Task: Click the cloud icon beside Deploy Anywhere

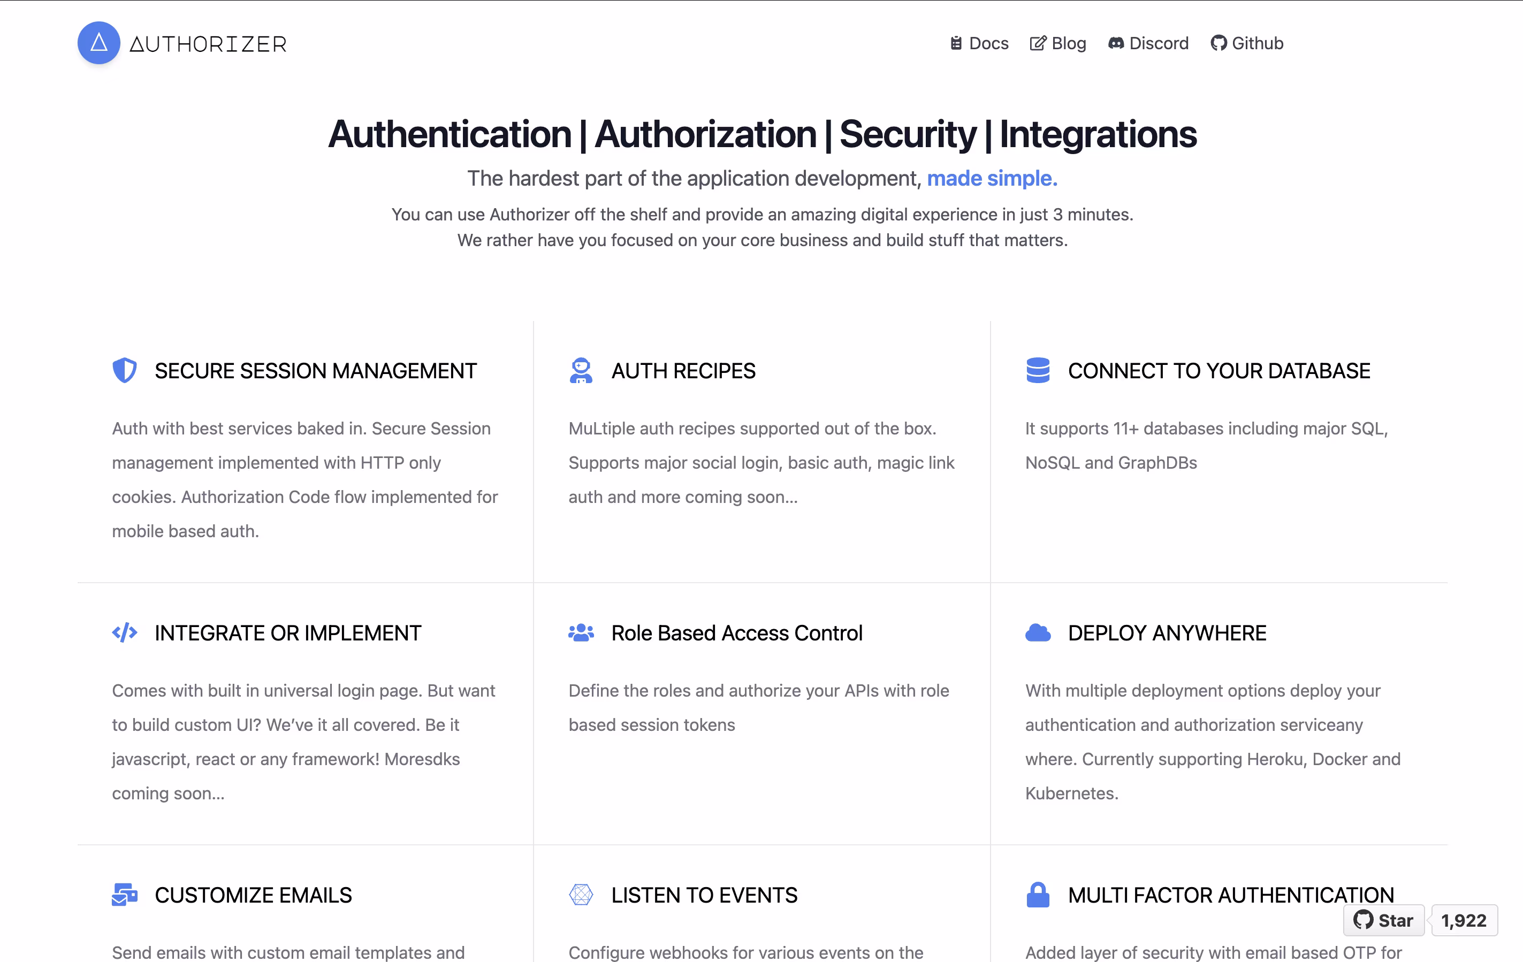Action: tap(1037, 632)
